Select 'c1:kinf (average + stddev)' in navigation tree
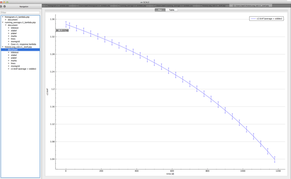The width and height of the screenshot is (291, 179). click(x=23, y=69)
